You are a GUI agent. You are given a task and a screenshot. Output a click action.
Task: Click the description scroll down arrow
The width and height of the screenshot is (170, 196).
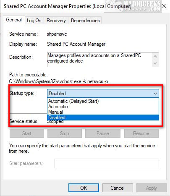click(x=155, y=63)
